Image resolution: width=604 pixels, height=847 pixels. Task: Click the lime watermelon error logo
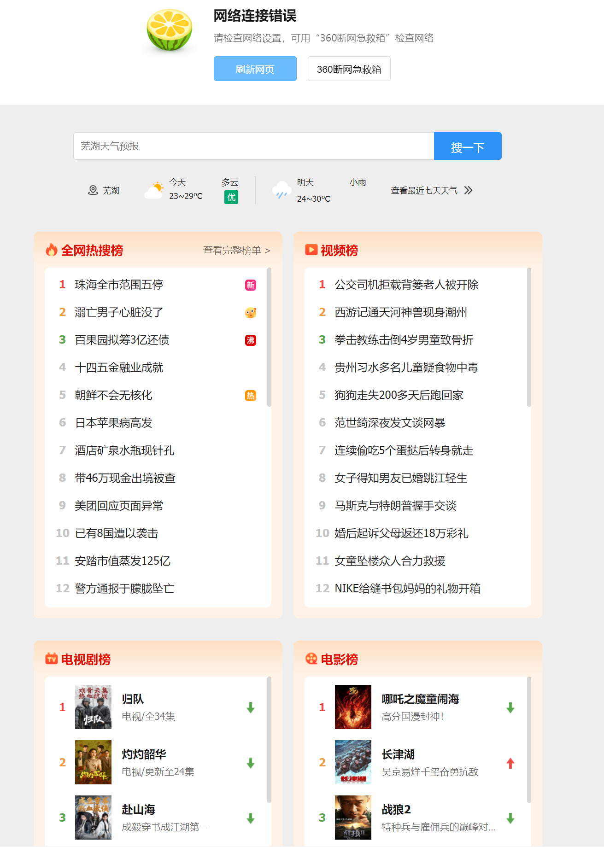170,30
